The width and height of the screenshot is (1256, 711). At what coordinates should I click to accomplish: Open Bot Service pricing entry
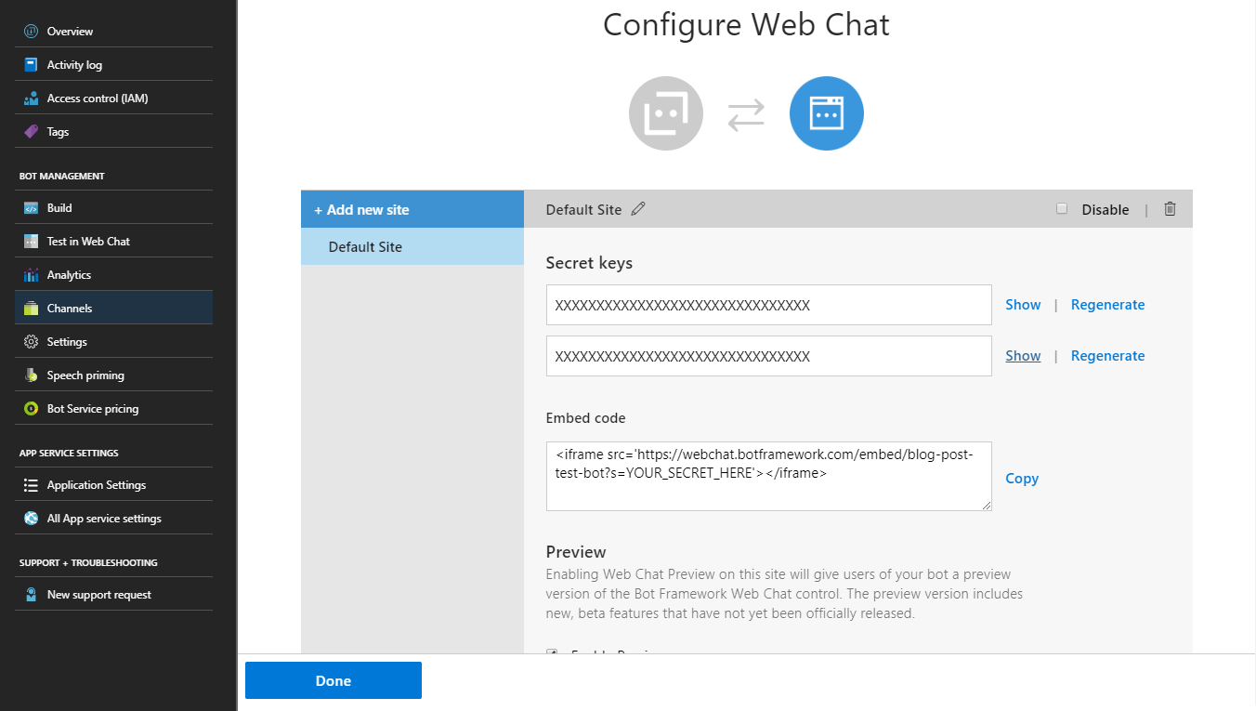(113, 408)
